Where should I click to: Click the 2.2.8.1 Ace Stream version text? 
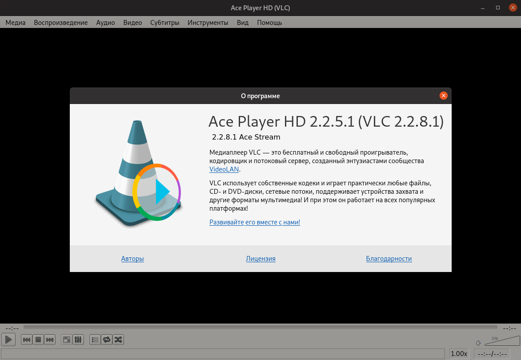(x=246, y=137)
